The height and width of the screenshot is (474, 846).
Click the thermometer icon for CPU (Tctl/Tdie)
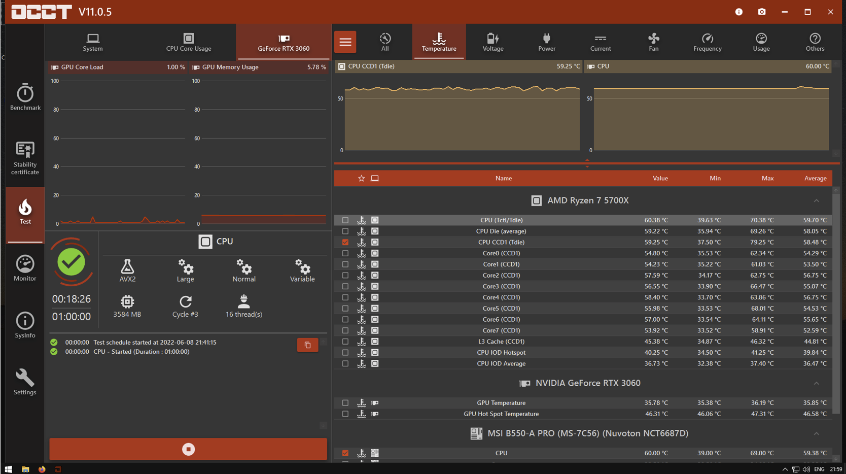point(361,220)
